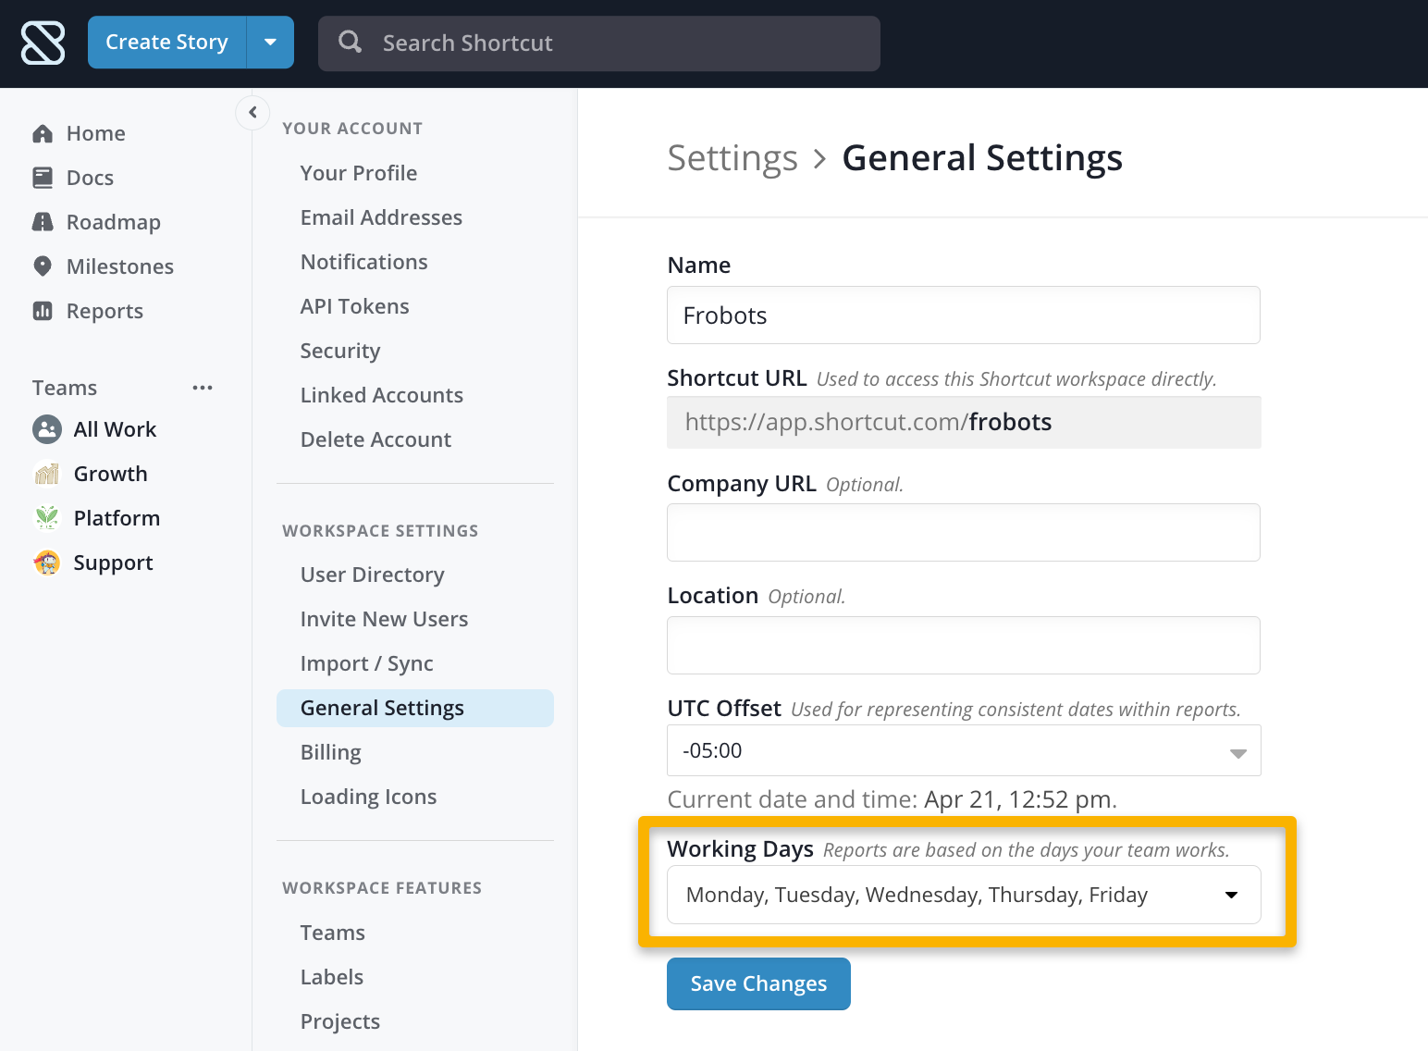Click the Support team icon
The height and width of the screenshot is (1051, 1428).
click(x=47, y=563)
